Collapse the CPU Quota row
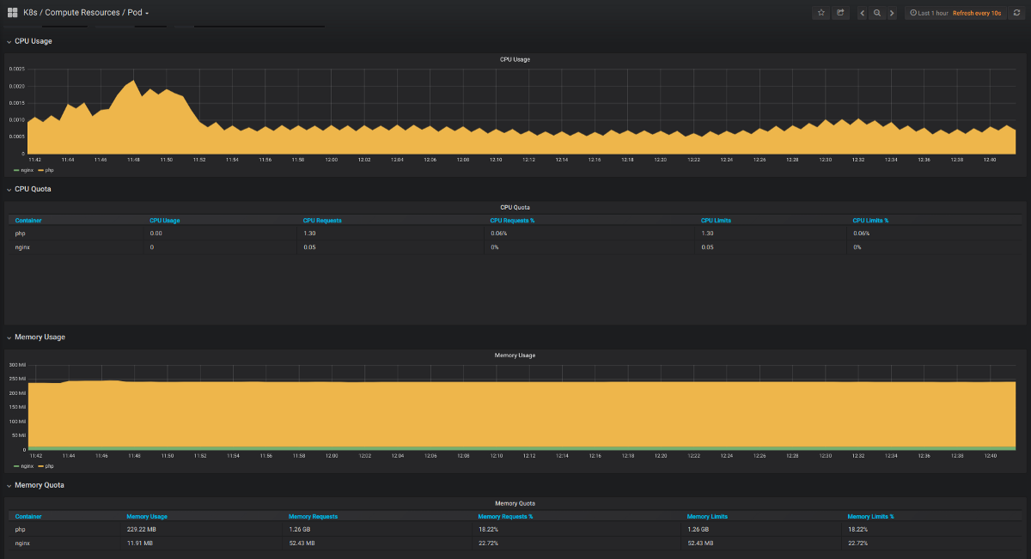The height and width of the screenshot is (559, 1031). (33, 189)
